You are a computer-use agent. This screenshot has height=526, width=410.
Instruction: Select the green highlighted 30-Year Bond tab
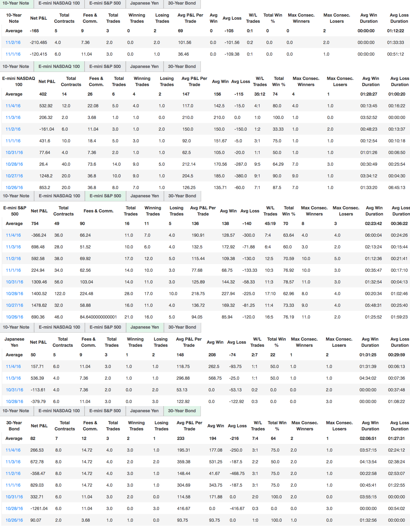coord(182,411)
